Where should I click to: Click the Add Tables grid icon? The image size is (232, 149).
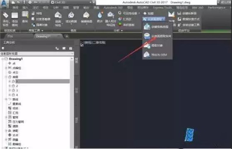click(15, 15)
